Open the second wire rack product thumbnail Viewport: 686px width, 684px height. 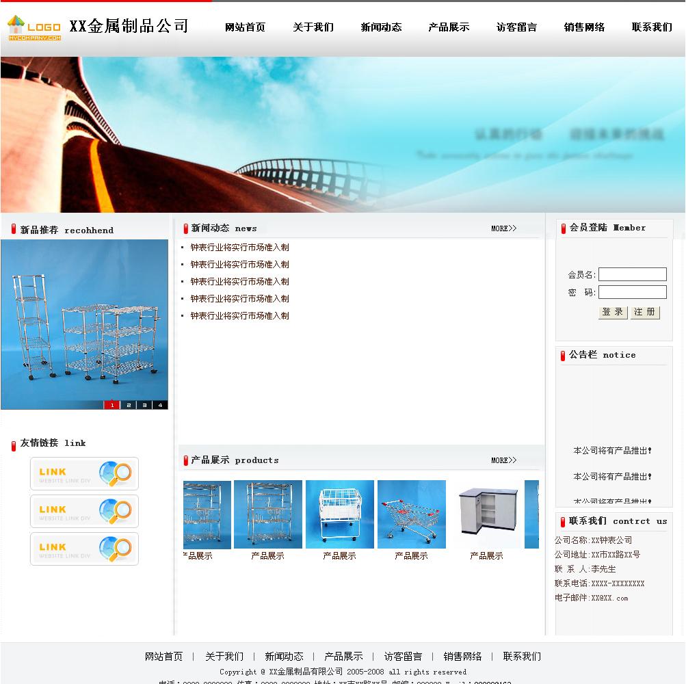point(267,514)
